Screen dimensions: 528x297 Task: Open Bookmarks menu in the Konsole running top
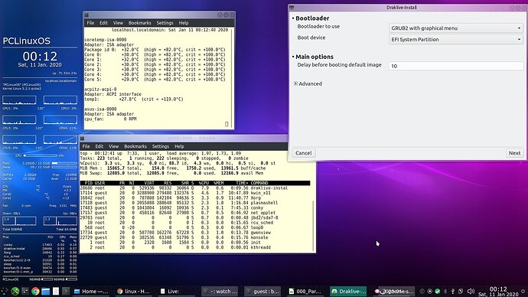135,146
